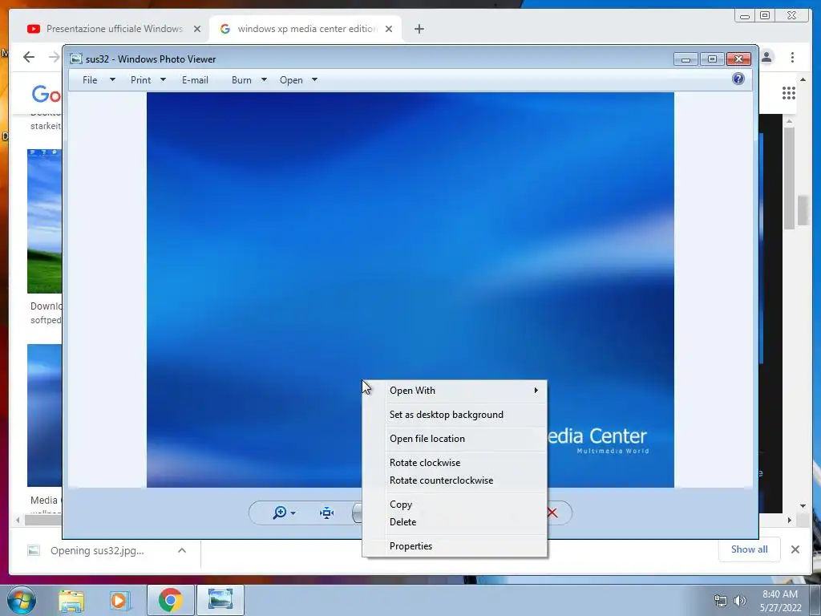Click the network tray icon

tap(721, 601)
